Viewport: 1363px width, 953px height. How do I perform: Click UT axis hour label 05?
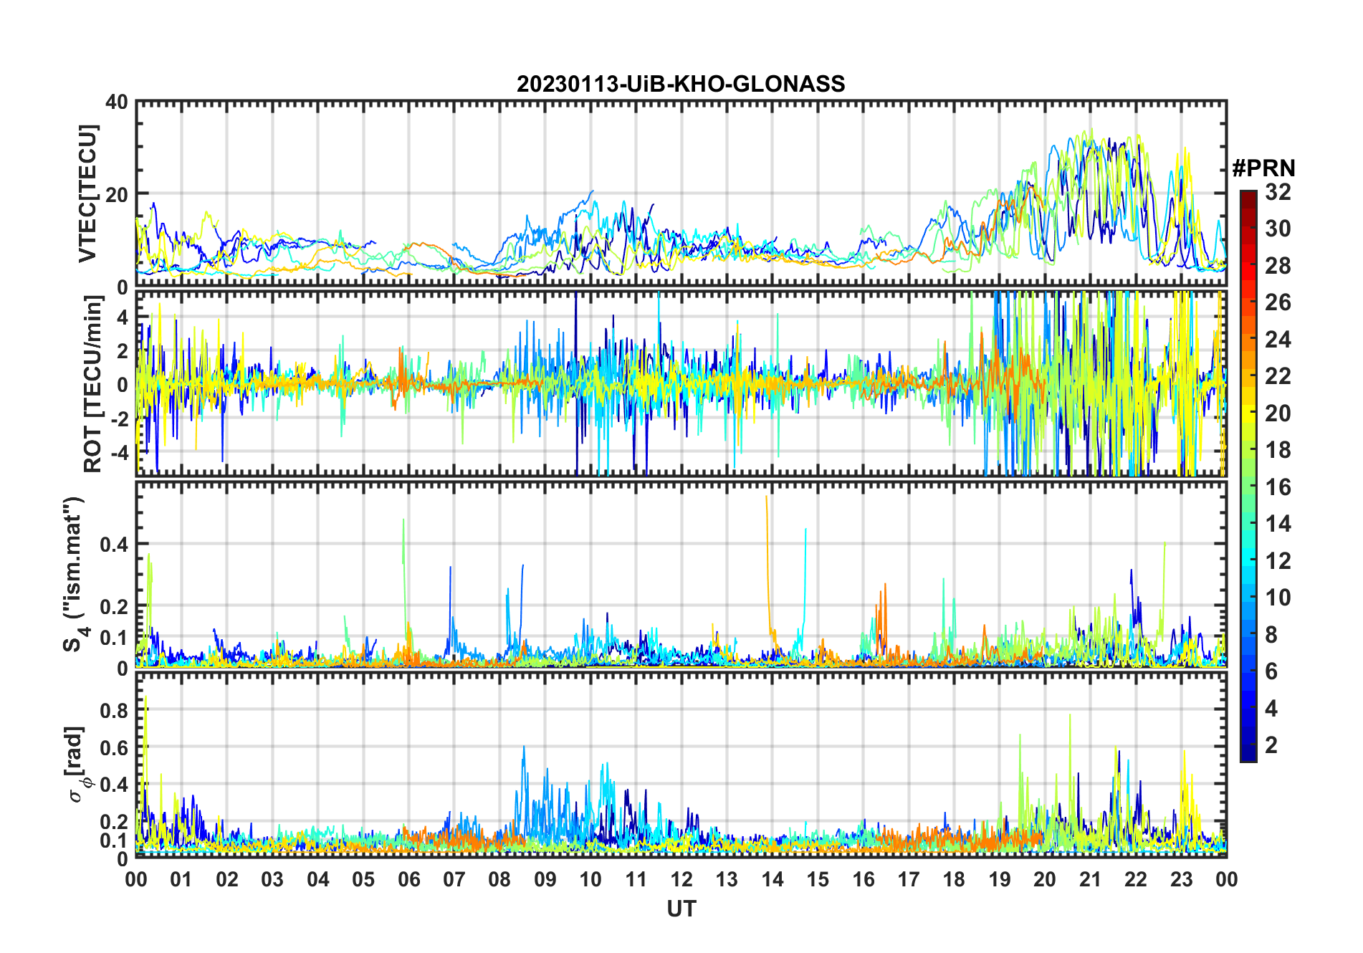point(363,879)
